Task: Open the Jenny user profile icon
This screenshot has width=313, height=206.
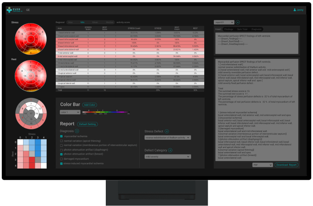Action: 294,10
